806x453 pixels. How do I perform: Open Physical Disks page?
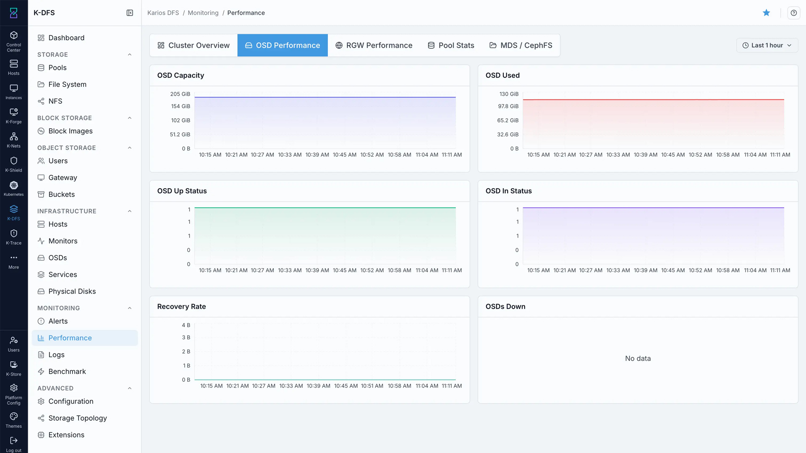point(85,291)
